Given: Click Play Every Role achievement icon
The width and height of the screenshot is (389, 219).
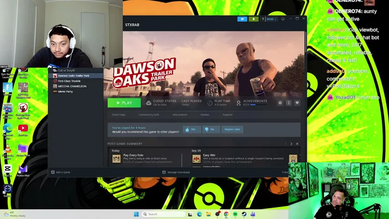Looking at the screenshot, I should (x=116, y=158).
